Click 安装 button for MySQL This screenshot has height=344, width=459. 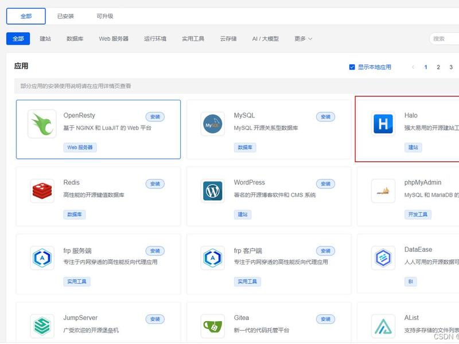[325, 117]
